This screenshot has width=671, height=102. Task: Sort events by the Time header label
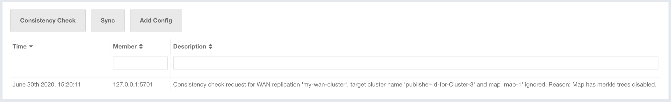click(20, 47)
